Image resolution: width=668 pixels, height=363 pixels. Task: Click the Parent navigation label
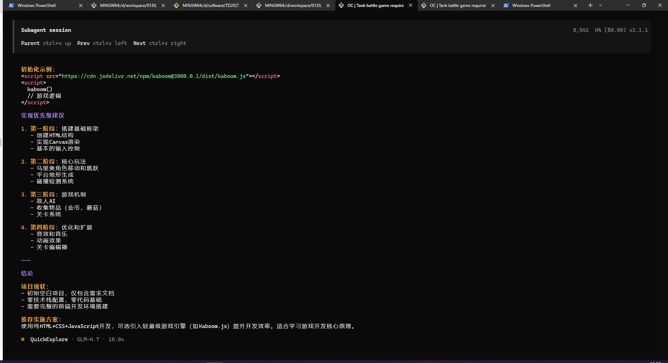(x=30, y=43)
